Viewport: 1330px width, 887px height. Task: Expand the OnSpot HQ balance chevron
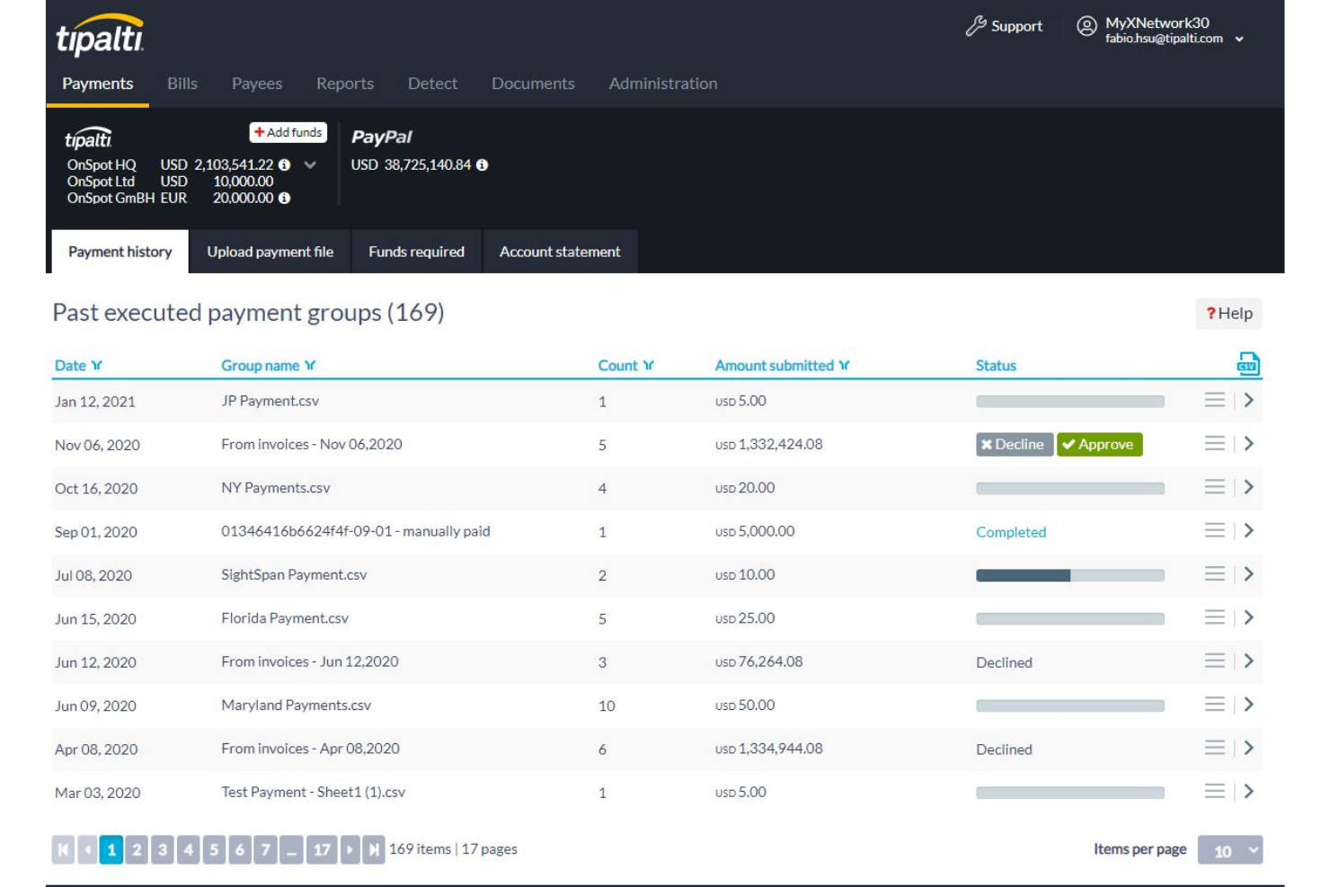click(x=310, y=164)
